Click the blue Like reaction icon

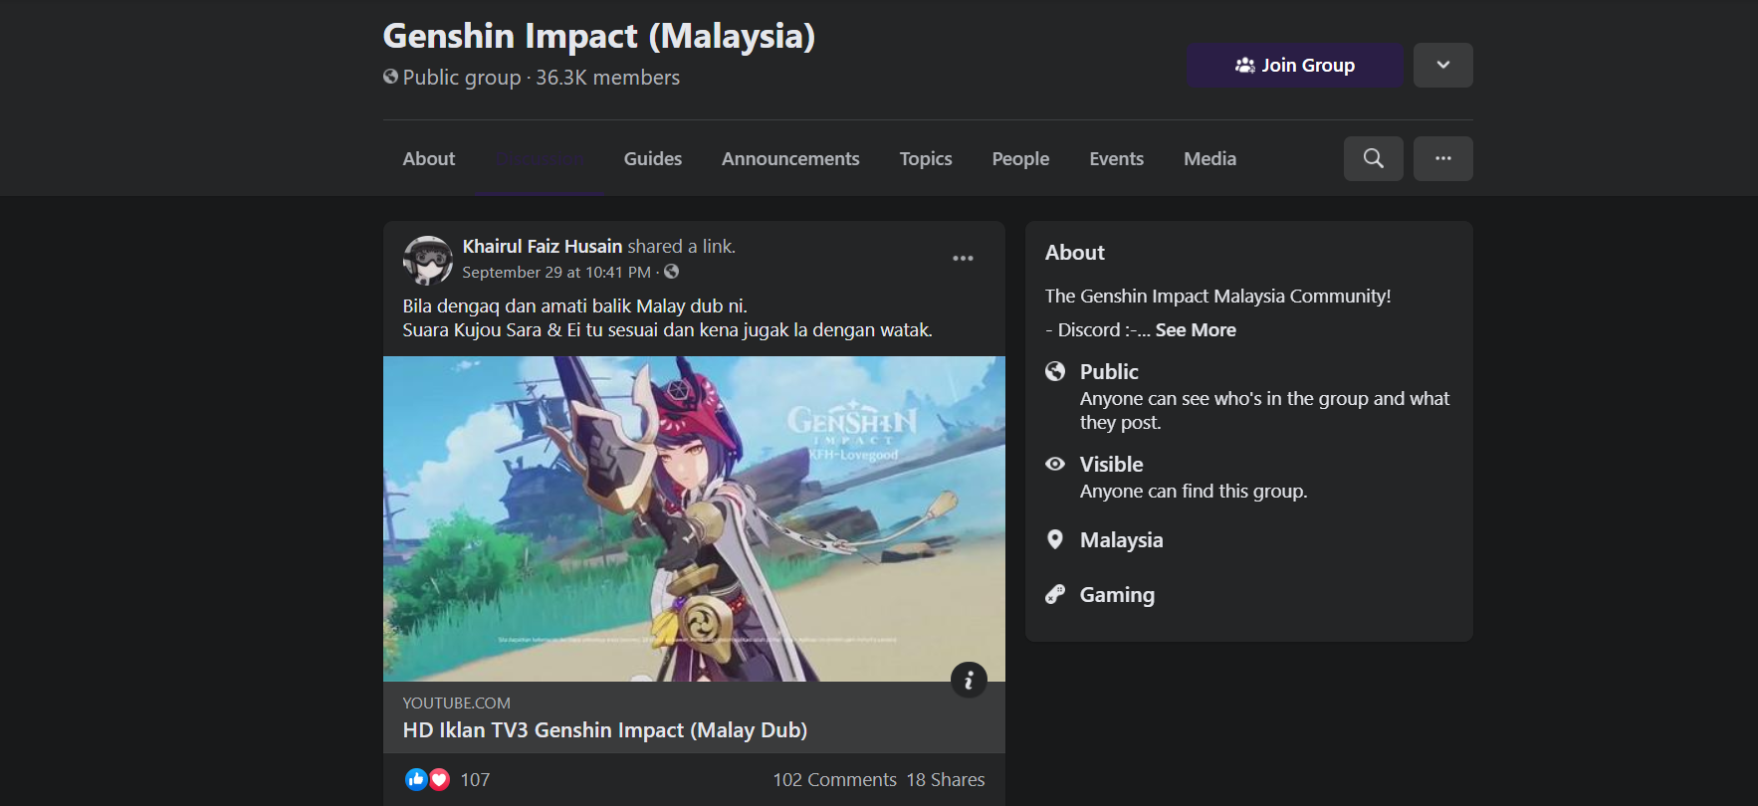tap(416, 780)
